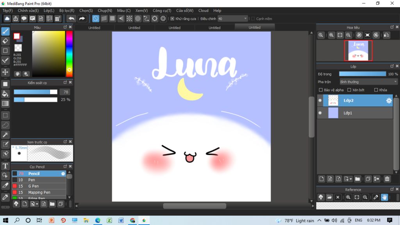Open the Help menu

point(217,11)
